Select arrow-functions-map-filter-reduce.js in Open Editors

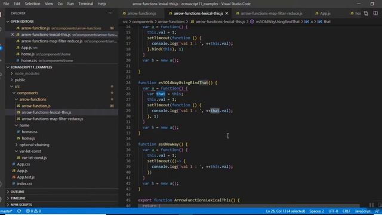(52, 41)
